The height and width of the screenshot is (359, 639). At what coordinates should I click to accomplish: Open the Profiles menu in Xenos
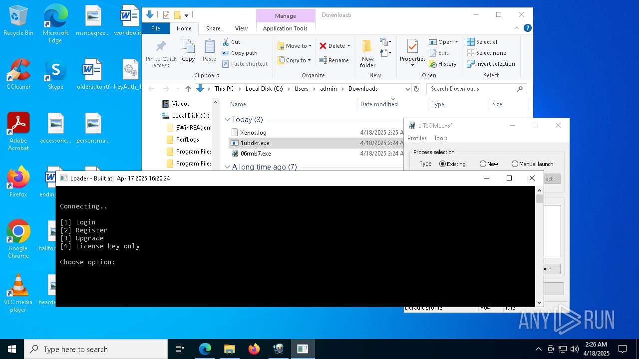point(417,138)
